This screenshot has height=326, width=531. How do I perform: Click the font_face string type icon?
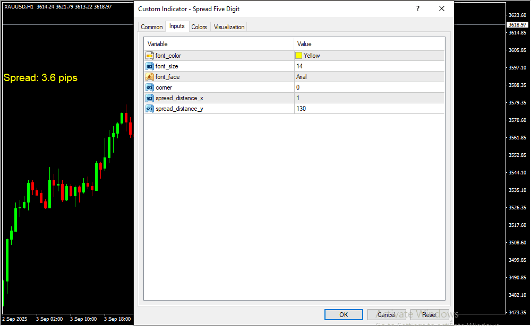click(x=150, y=77)
